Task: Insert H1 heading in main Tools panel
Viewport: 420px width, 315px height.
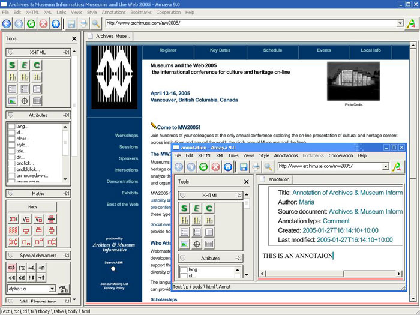Action: [12, 77]
